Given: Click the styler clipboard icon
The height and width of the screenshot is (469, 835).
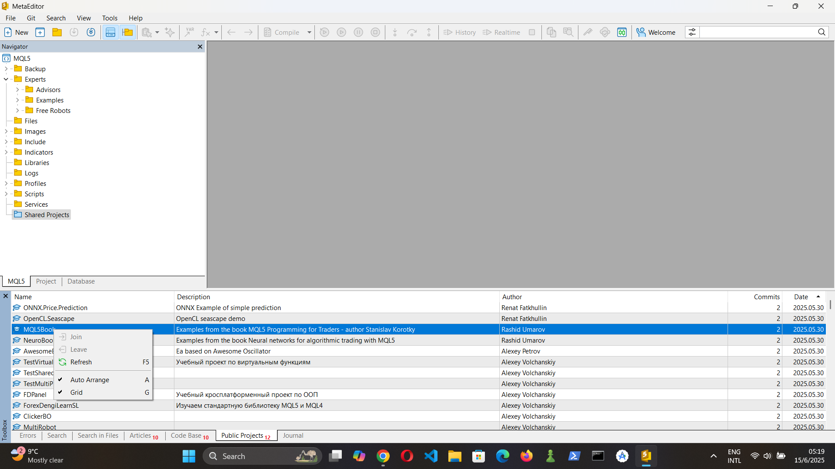Looking at the screenshot, I should click(147, 32).
